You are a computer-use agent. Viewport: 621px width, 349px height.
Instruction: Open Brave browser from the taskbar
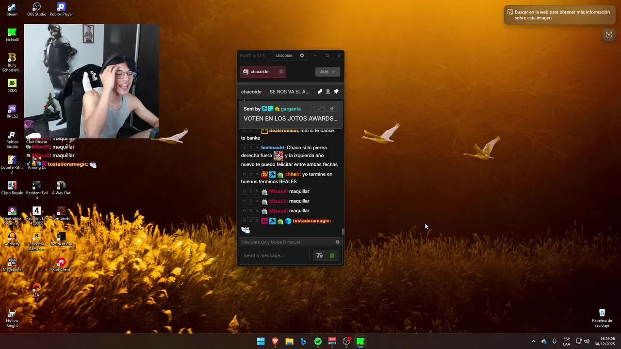coord(275,341)
